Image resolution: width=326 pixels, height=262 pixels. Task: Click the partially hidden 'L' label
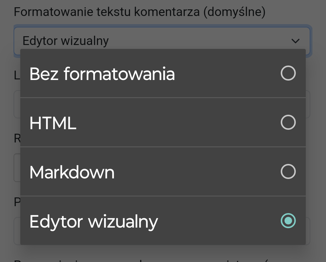point(17,75)
